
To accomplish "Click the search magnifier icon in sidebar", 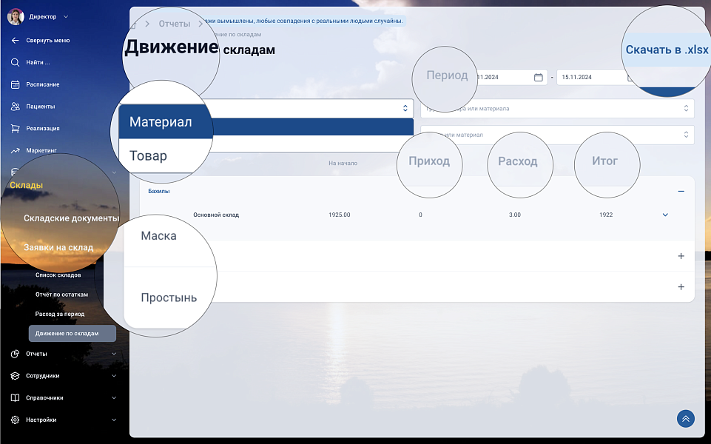I will (x=15, y=62).
